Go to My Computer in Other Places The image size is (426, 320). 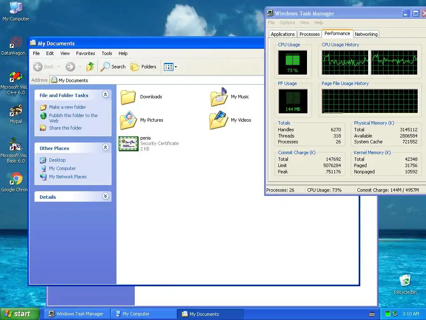(62, 168)
